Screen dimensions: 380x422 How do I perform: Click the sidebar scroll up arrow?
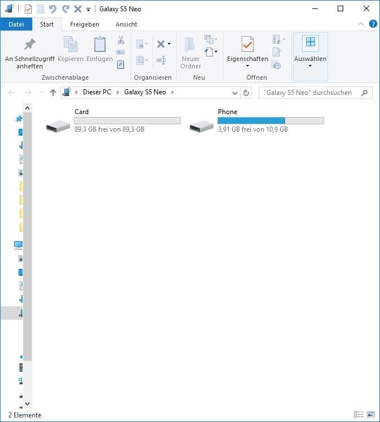click(x=27, y=108)
